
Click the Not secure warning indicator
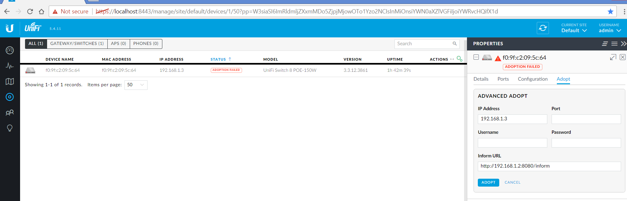pyautogui.click(x=70, y=11)
